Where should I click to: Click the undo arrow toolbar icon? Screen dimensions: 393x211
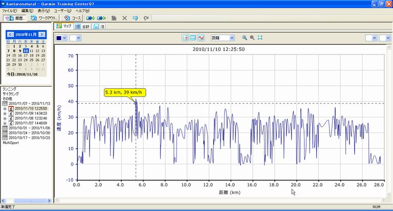[x=135, y=18]
